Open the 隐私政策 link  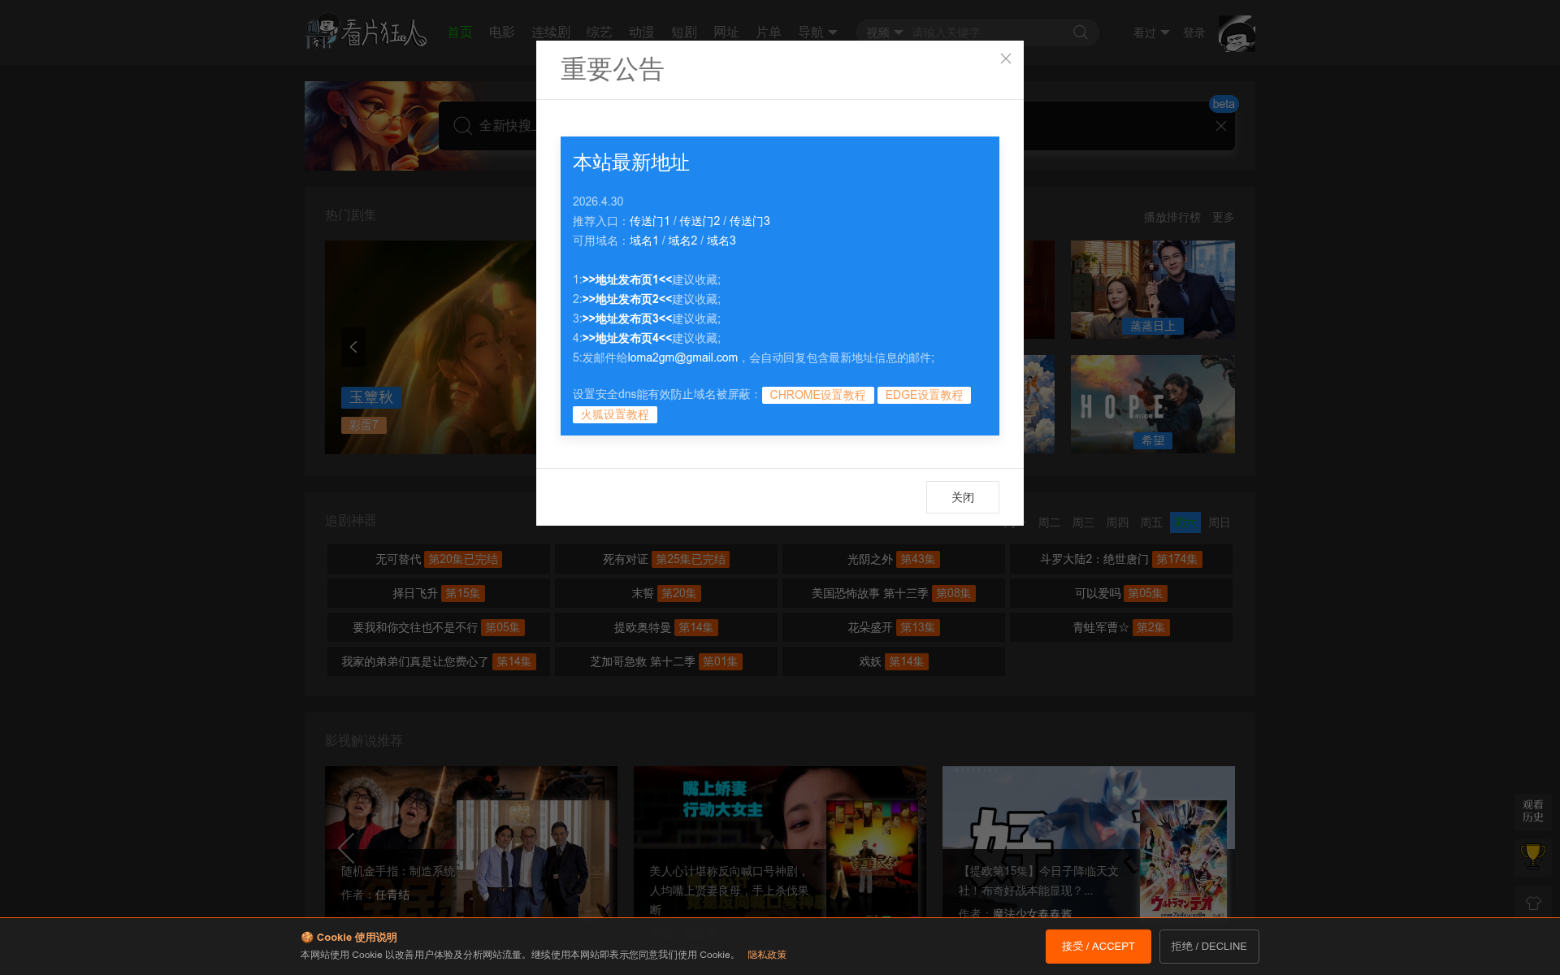pyautogui.click(x=767, y=955)
